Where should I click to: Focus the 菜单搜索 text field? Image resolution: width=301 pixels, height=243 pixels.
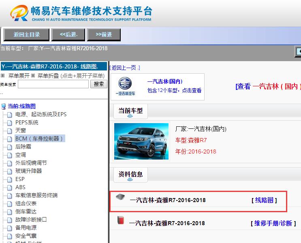(x=53, y=84)
